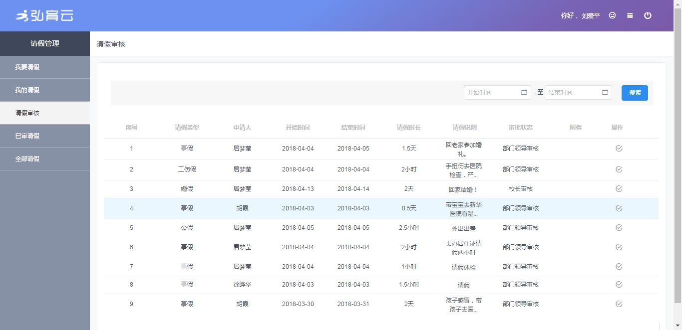The width and height of the screenshot is (682, 330).
Task: Approve row 1 leave request check icon
Action: point(619,149)
